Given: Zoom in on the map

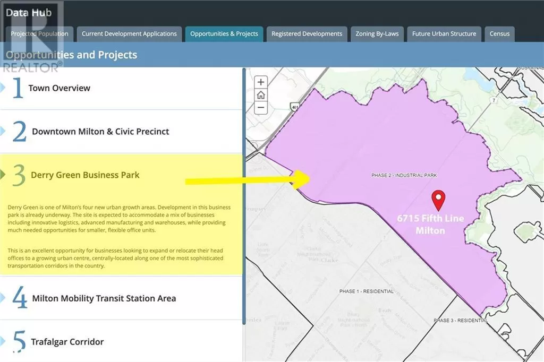Looking at the screenshot, I should (261, 82).
